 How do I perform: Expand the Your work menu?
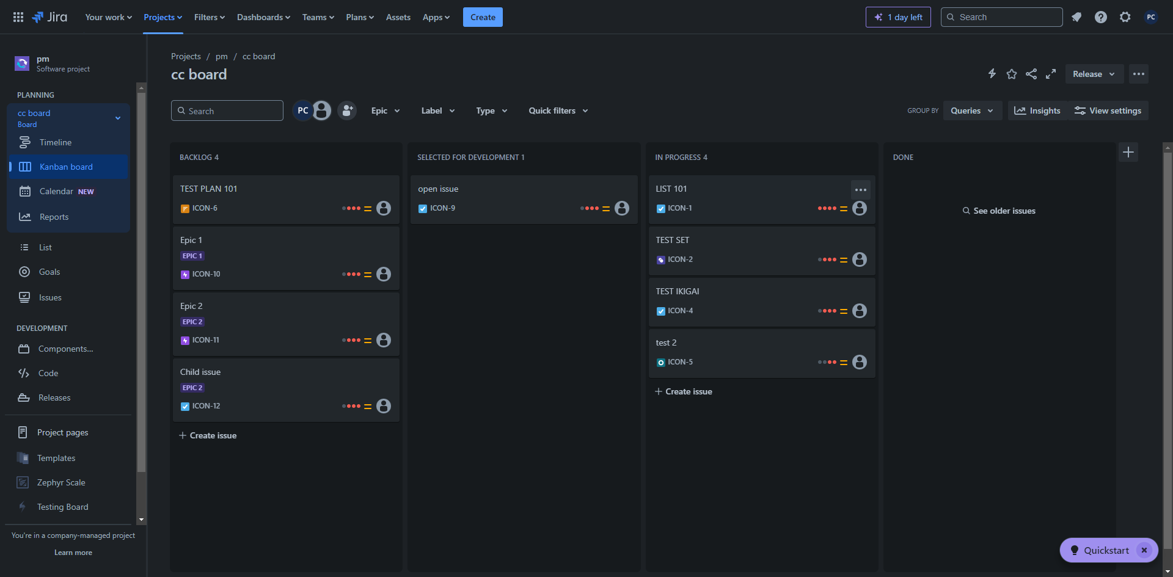click(108, 17)
